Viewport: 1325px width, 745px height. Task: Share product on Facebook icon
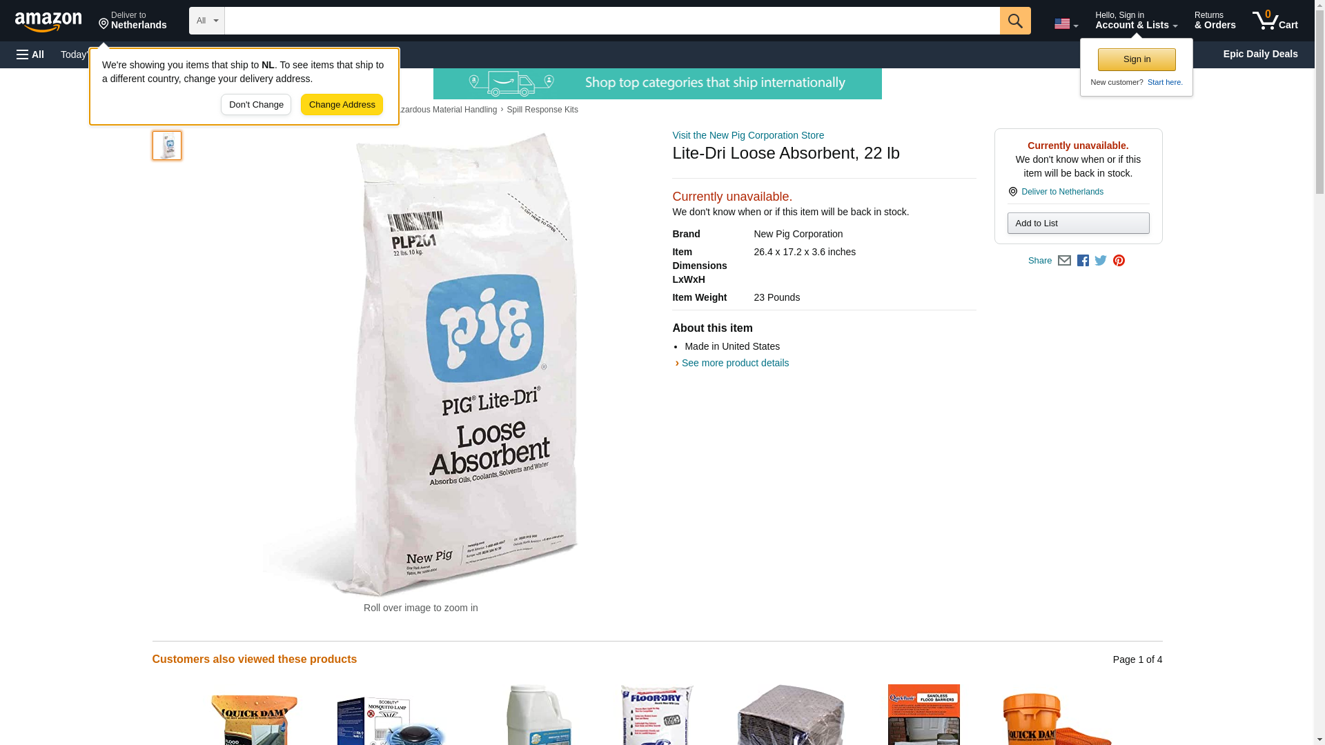point(1083,261)
